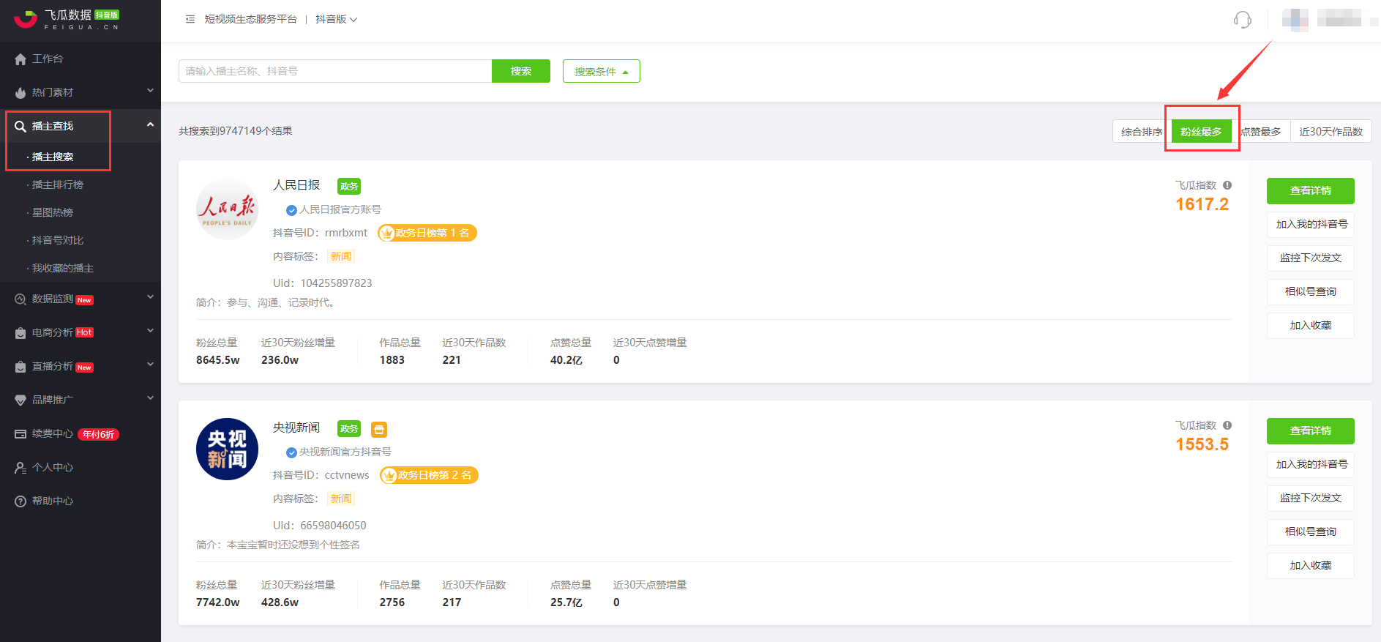Click the 年付6折 red badge
Screen dimensions: 1381x642
click(x=98, y=435)
